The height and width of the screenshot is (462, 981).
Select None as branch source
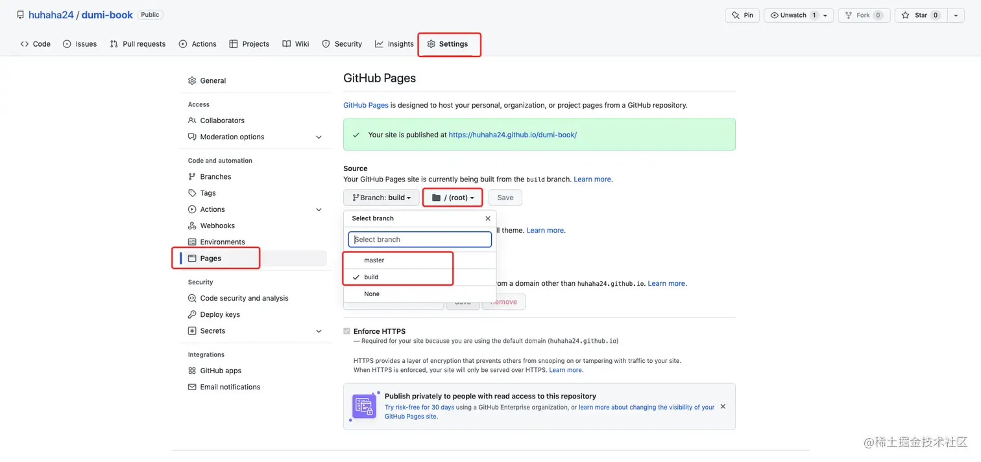420,294
